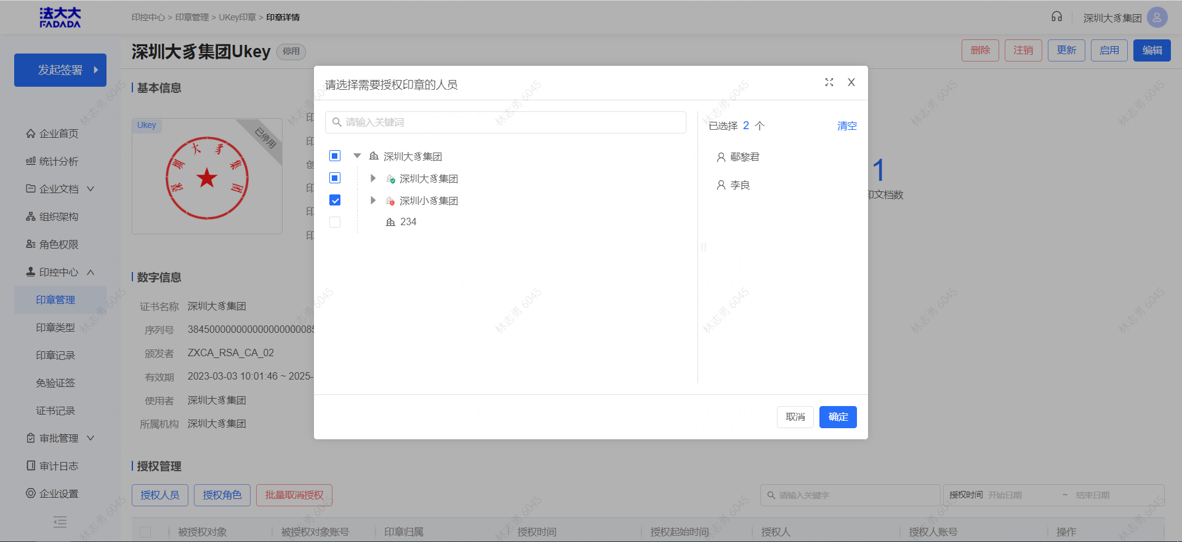
Task: Click 批量取消授权 button
Action: point(294,495)
